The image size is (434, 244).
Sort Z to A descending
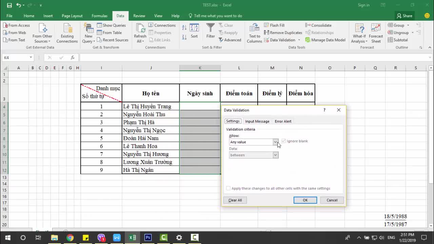pos(184,37)
